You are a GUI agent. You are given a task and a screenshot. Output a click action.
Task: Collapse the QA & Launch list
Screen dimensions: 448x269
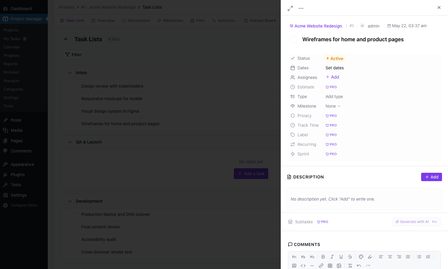pos(70,142)
